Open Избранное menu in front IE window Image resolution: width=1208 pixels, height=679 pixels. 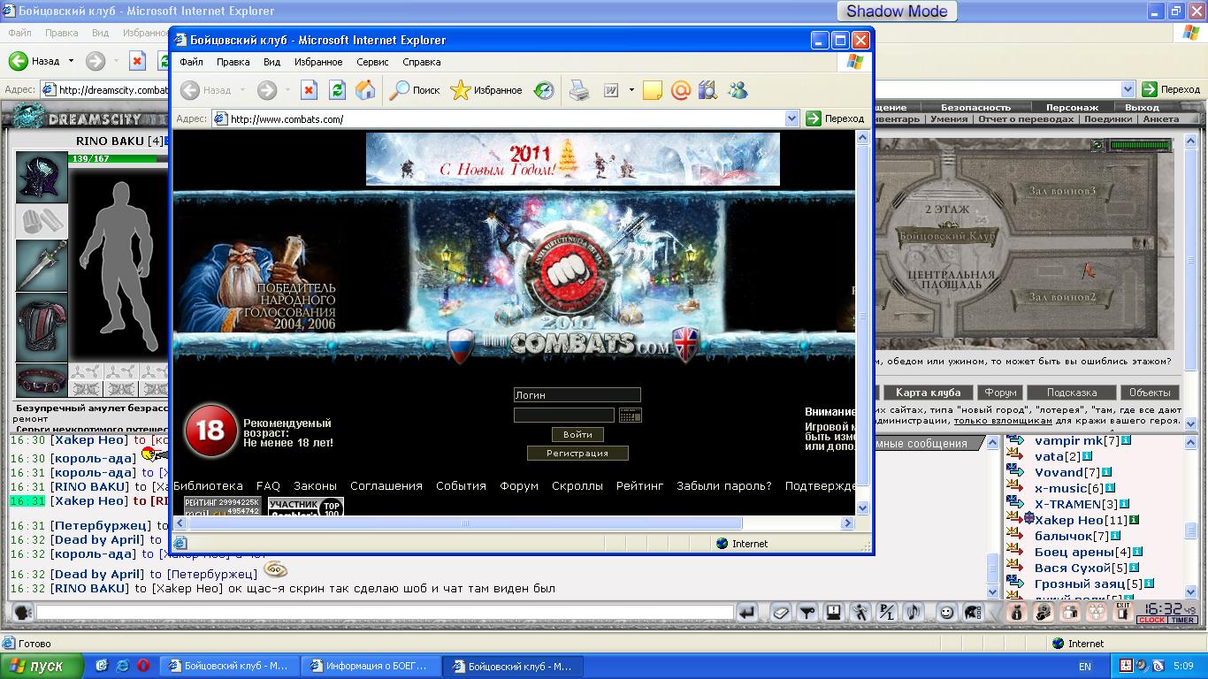click(318, 62)
